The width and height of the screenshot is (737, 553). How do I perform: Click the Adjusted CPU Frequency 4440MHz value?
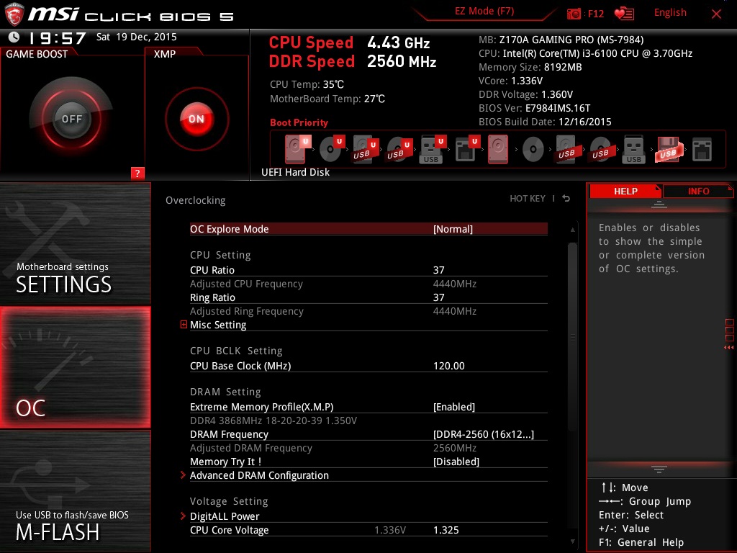(x=455, y=284)
